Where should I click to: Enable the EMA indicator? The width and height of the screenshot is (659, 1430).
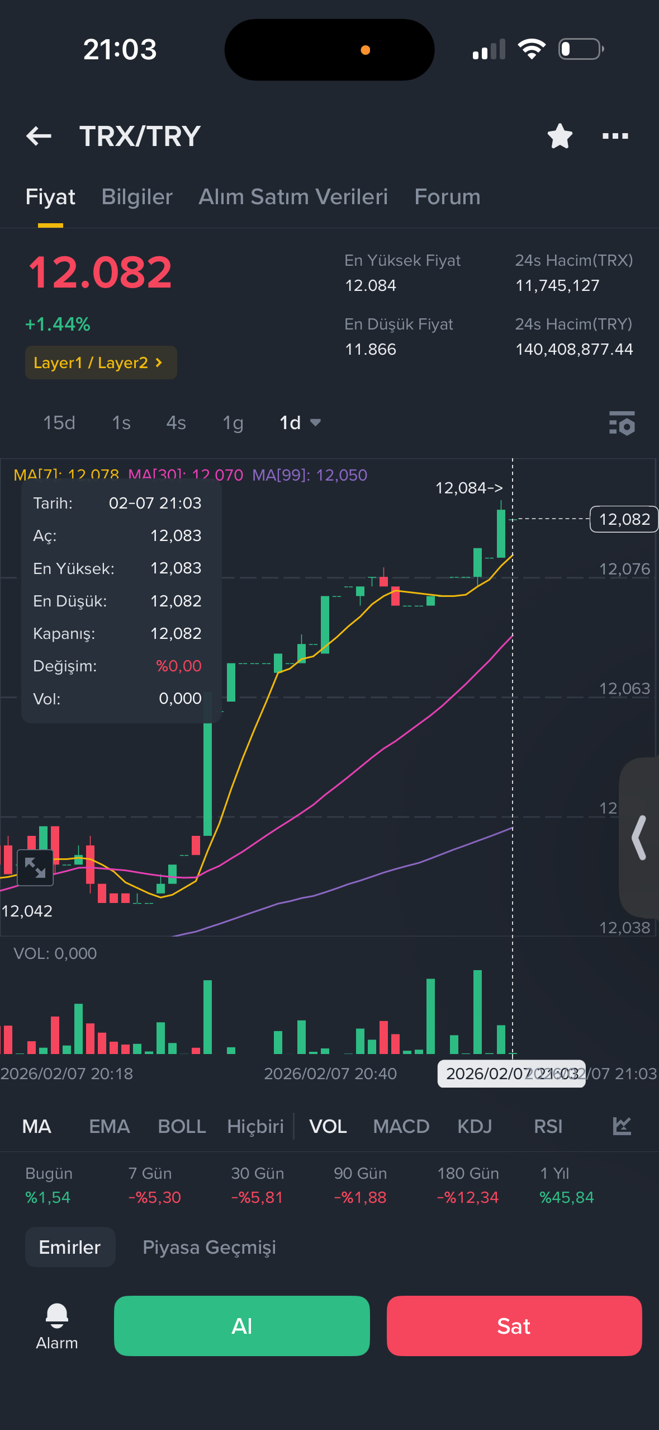point(110,1126)
